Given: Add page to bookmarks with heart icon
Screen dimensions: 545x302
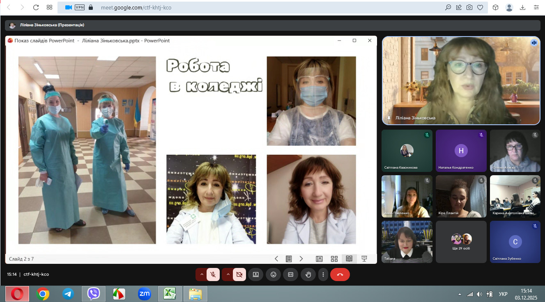Looking at the screenshot, I should tap(480, 7).
